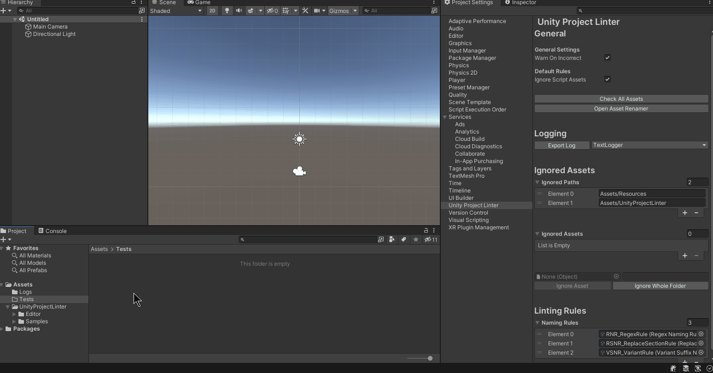Uncheck the Warn On Incorrect checkbox

608,58
